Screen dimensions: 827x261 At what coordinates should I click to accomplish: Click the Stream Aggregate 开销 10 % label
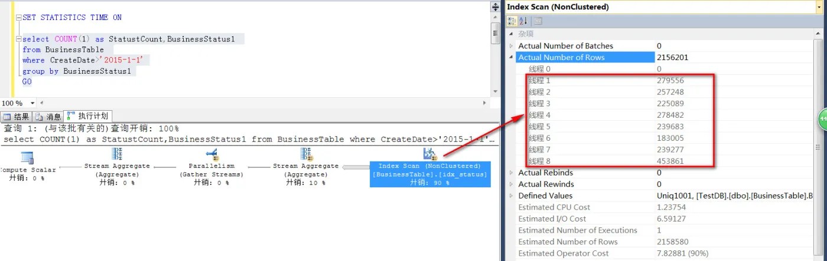(x=305, y=183)
